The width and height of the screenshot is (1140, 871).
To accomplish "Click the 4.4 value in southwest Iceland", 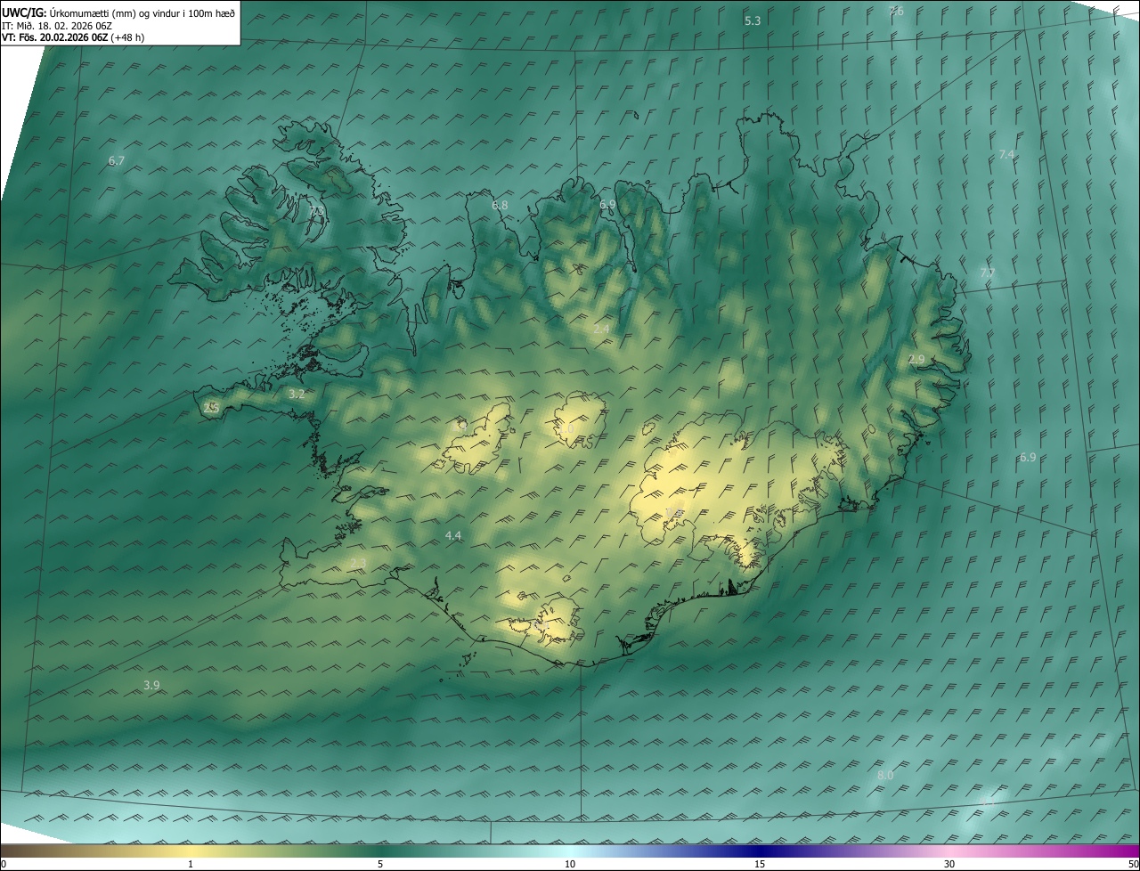I will point(453,536).
